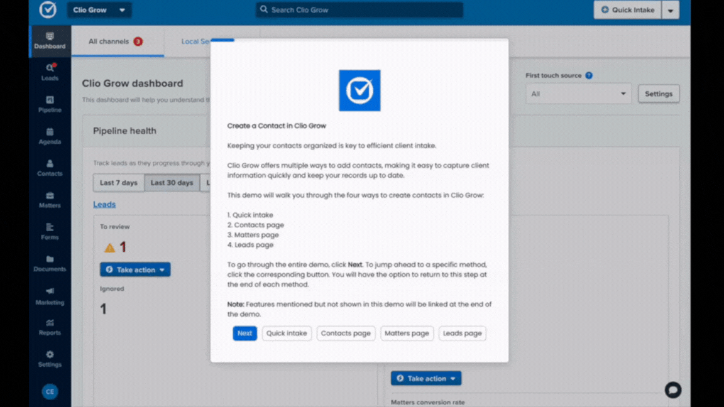Click the Marketing sidebar icon
The width and height of the screenshot is (724, 407).
(50, 296)
